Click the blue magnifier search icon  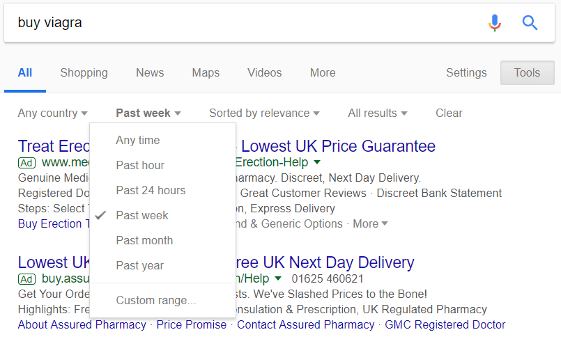pos(530,23)
